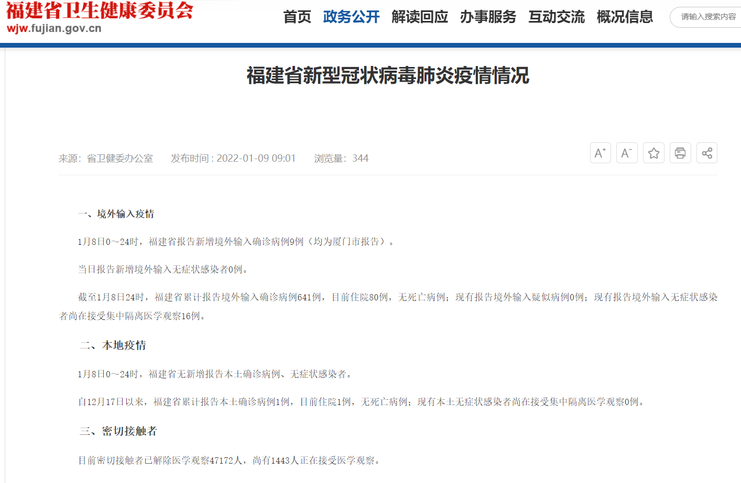741x483 pixels.
Task: Click heading 一、境外输入疫情
Action: click(x=116, y=214)
